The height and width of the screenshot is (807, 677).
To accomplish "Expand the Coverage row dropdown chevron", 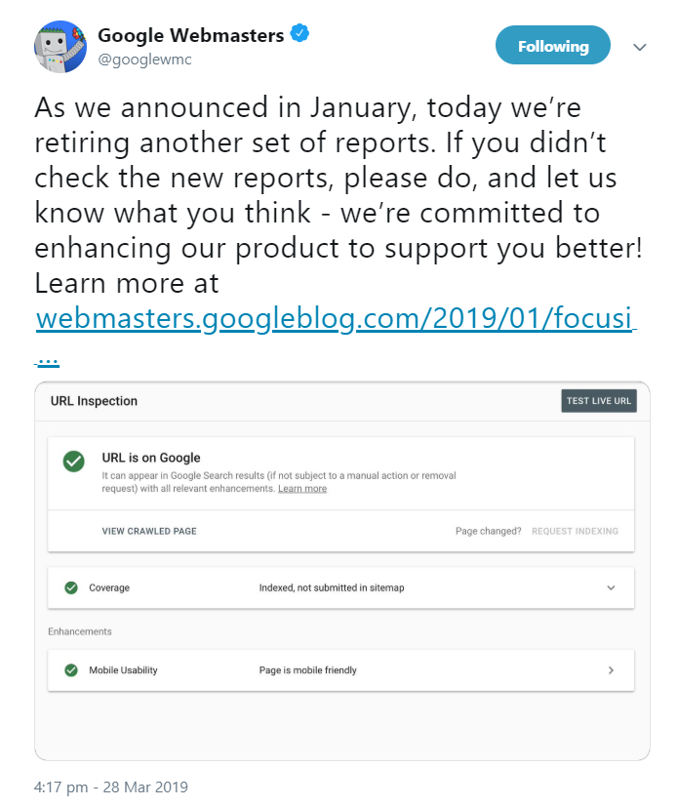I will 611,587.
